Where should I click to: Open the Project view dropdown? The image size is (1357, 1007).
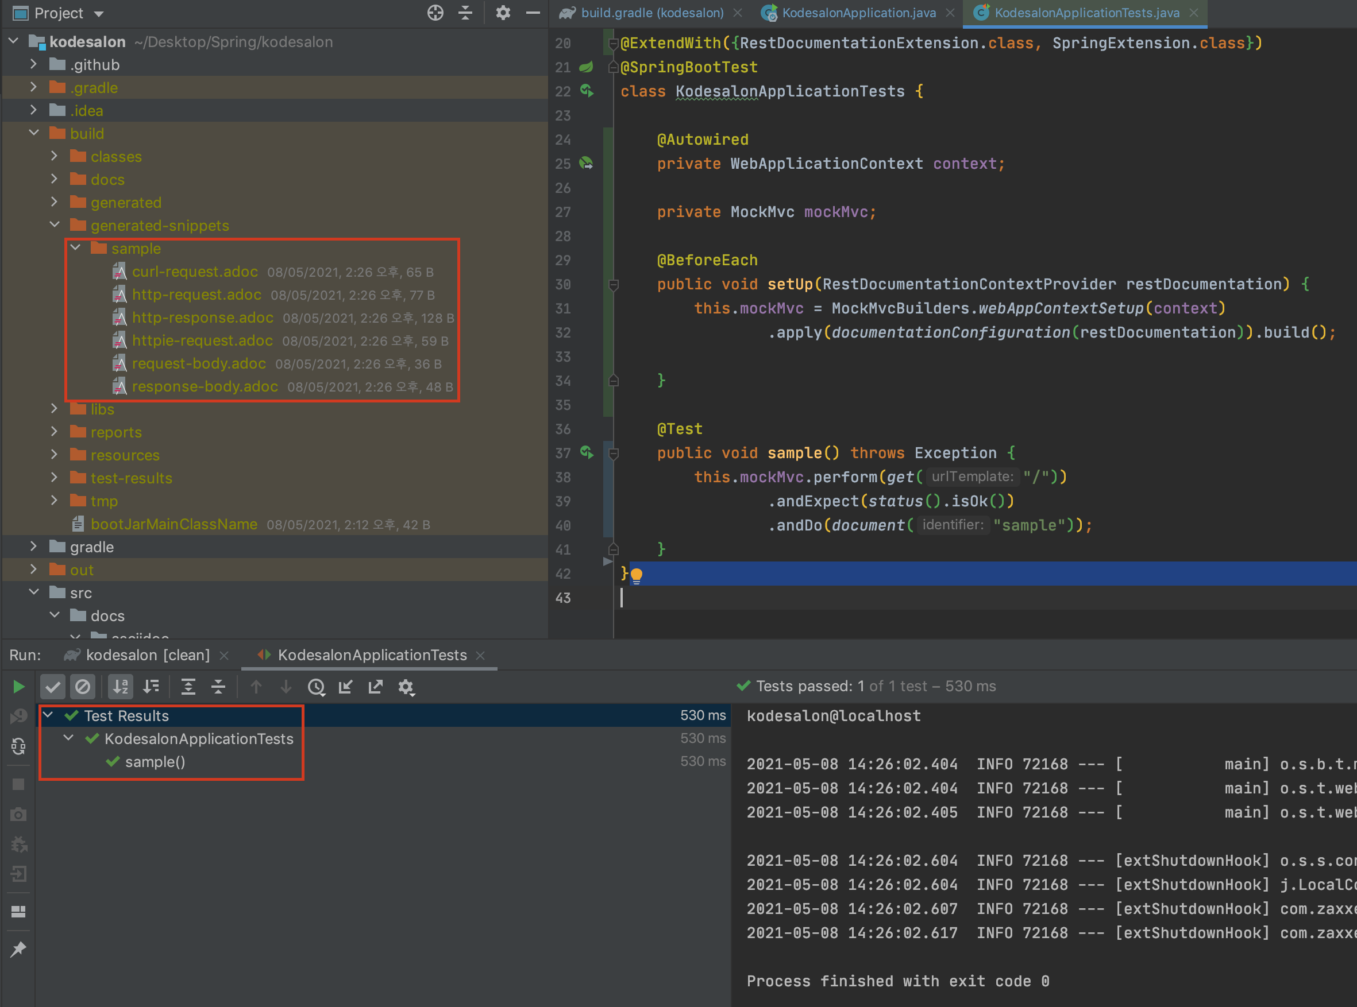[x=99, y=13]
